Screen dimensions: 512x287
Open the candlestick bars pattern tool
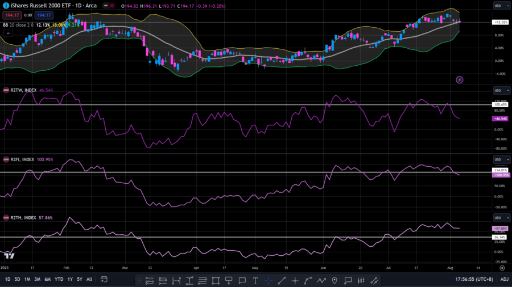(361, 281)
